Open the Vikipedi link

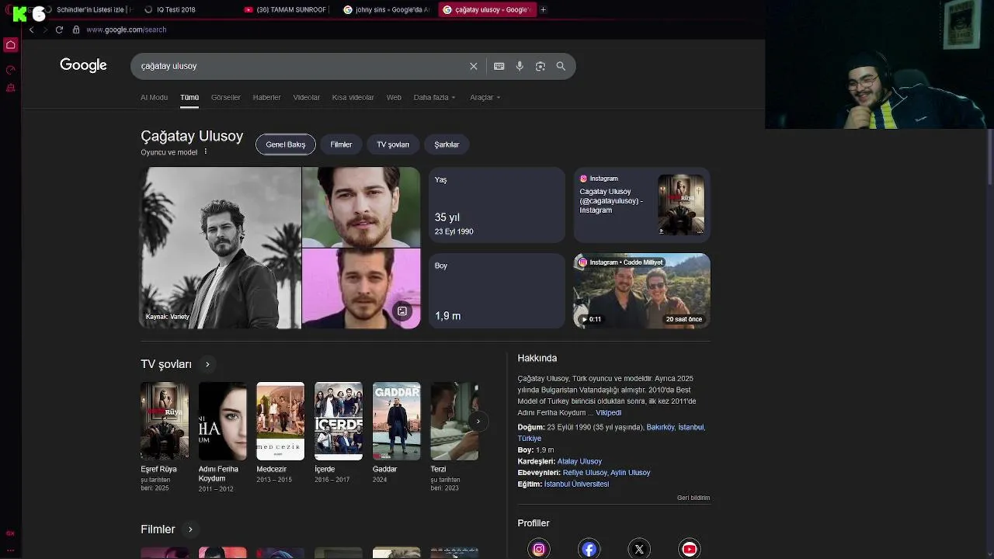[608, 413]
